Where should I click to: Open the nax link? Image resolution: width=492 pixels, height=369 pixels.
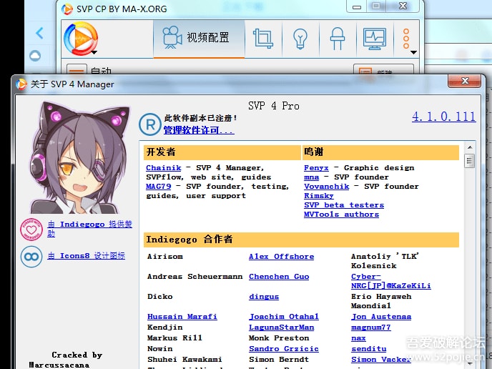click(x=358, y=338)
